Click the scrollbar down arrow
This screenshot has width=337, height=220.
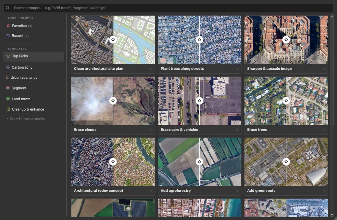pos(332,215)
